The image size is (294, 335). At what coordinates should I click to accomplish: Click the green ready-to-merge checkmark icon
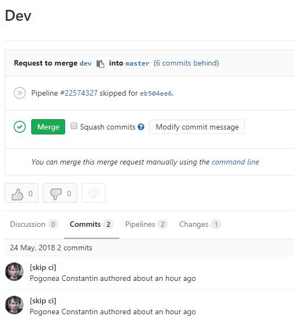coord(20,127)
